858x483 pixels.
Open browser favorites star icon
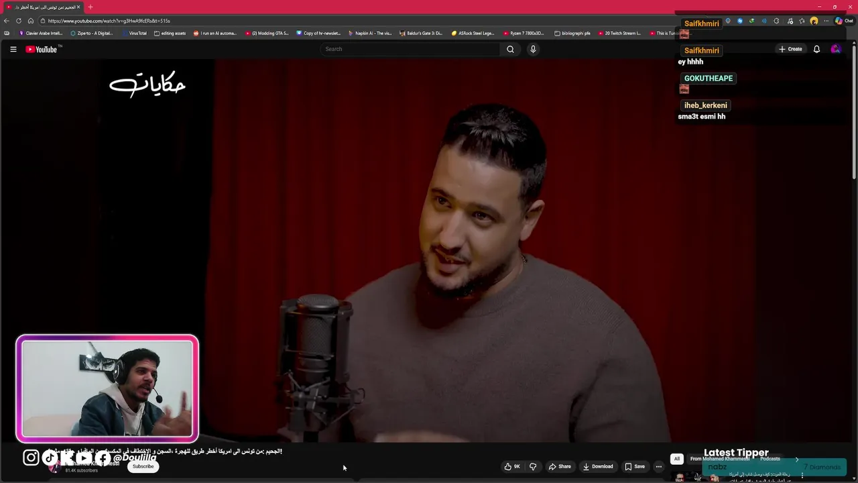[802, 21]
